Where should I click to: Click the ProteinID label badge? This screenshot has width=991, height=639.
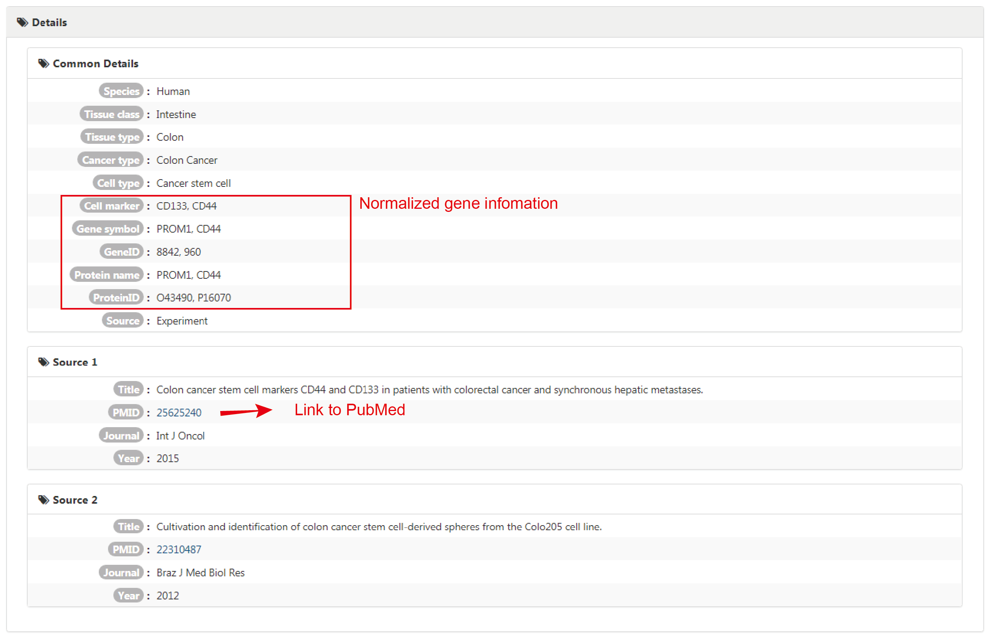(x=116, y=298)
